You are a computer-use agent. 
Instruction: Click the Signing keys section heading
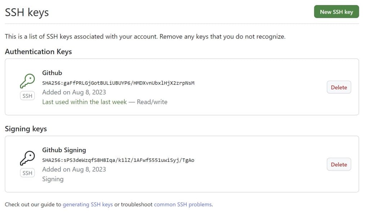click(x=26, y=129)
